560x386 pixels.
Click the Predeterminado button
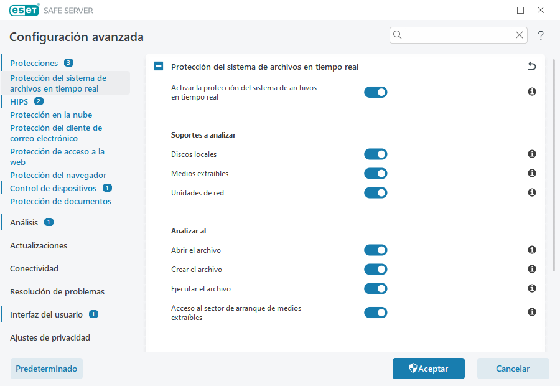(x=46, y=369)
